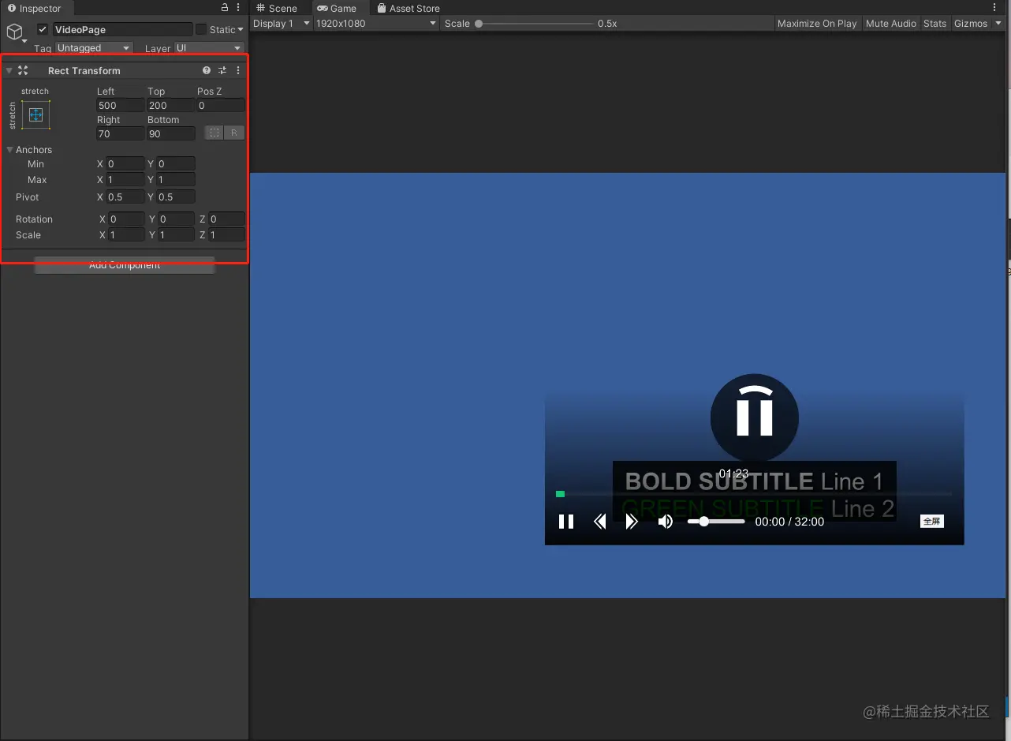Click the Anchors Min Y field
This screenshot has height=741, width=1011.
[175, 164]
